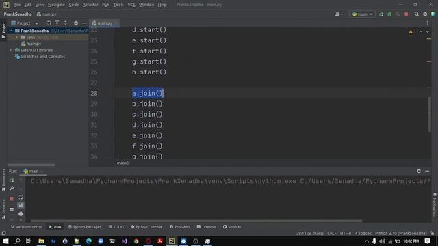The width and height of the screenshot is (438, 246).
Task: Click the Run tool window button
Action: coord(55,227)
